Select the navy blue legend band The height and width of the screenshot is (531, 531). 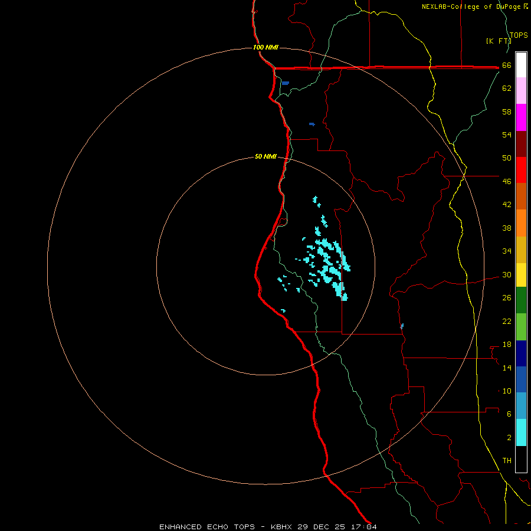pyautogui.click(x=521, y=353)
